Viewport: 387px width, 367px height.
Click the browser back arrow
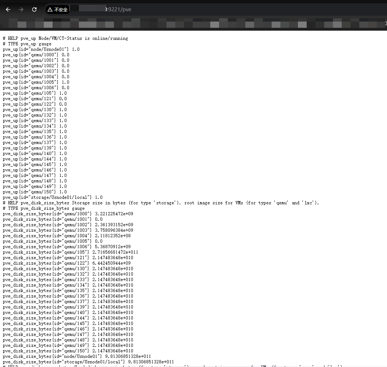pyautogui.click(x=8, y=10)
